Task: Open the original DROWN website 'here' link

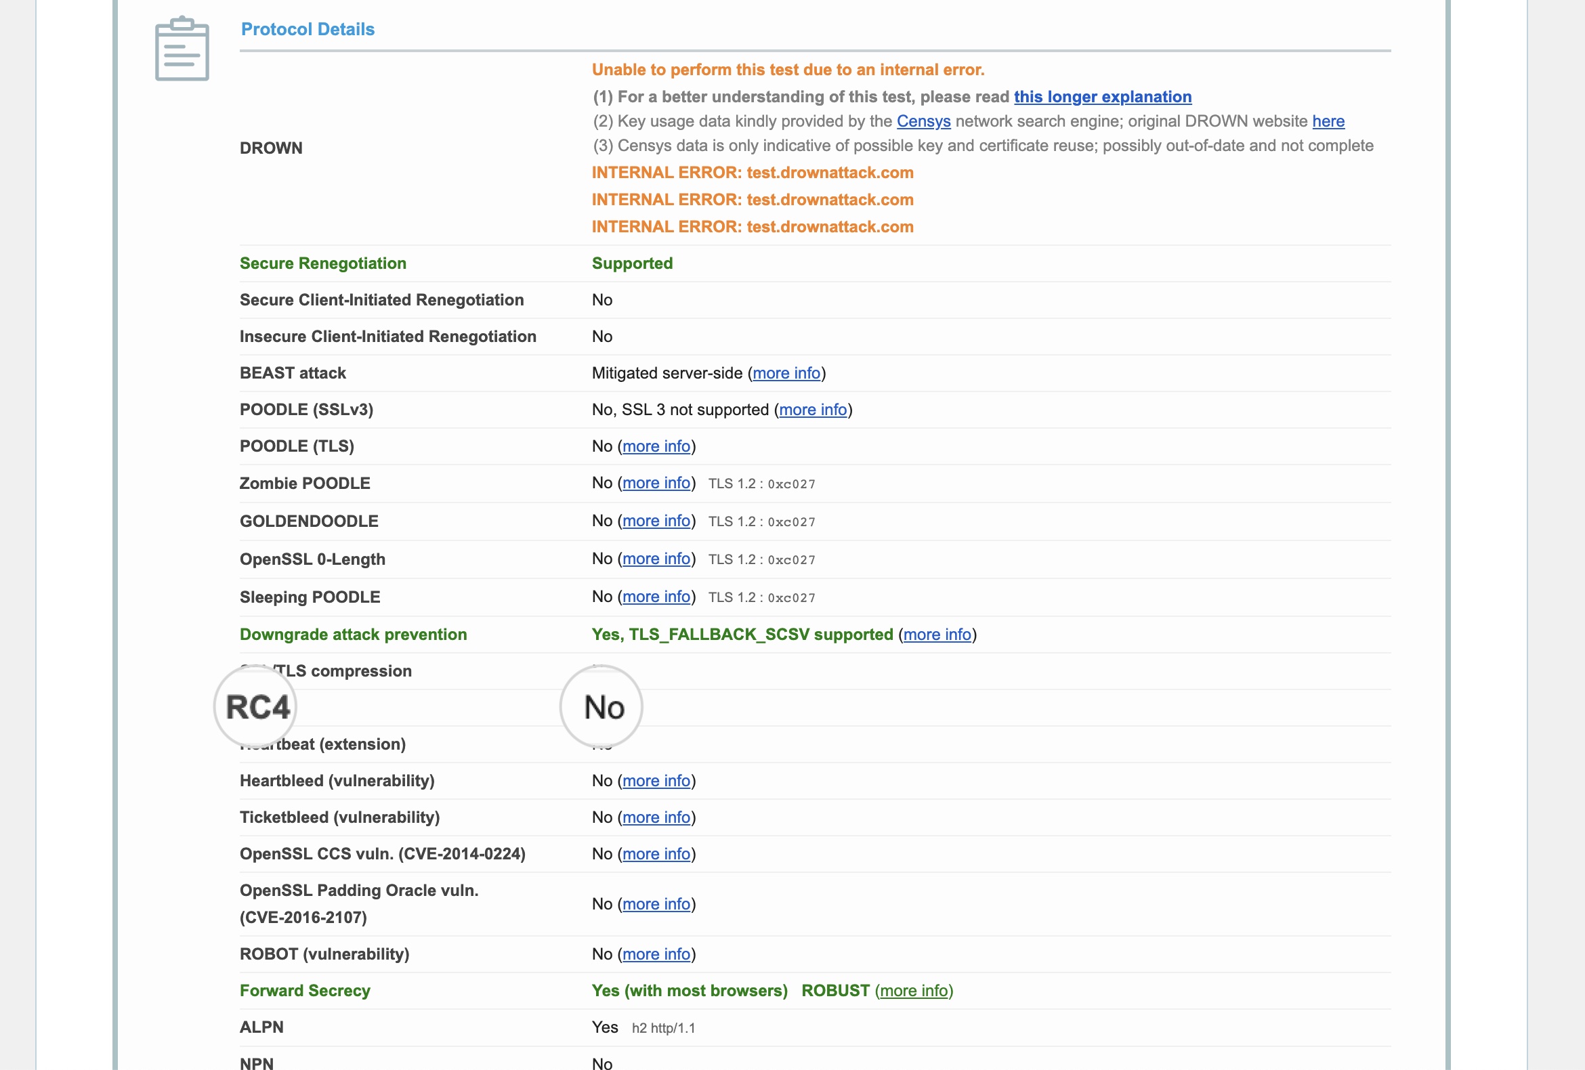Action: (x=1328, y=121)
